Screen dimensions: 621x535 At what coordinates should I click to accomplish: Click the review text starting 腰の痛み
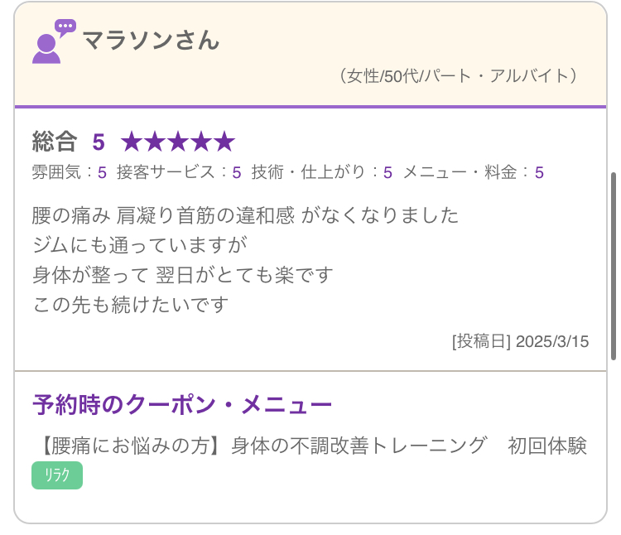[246, 216]
